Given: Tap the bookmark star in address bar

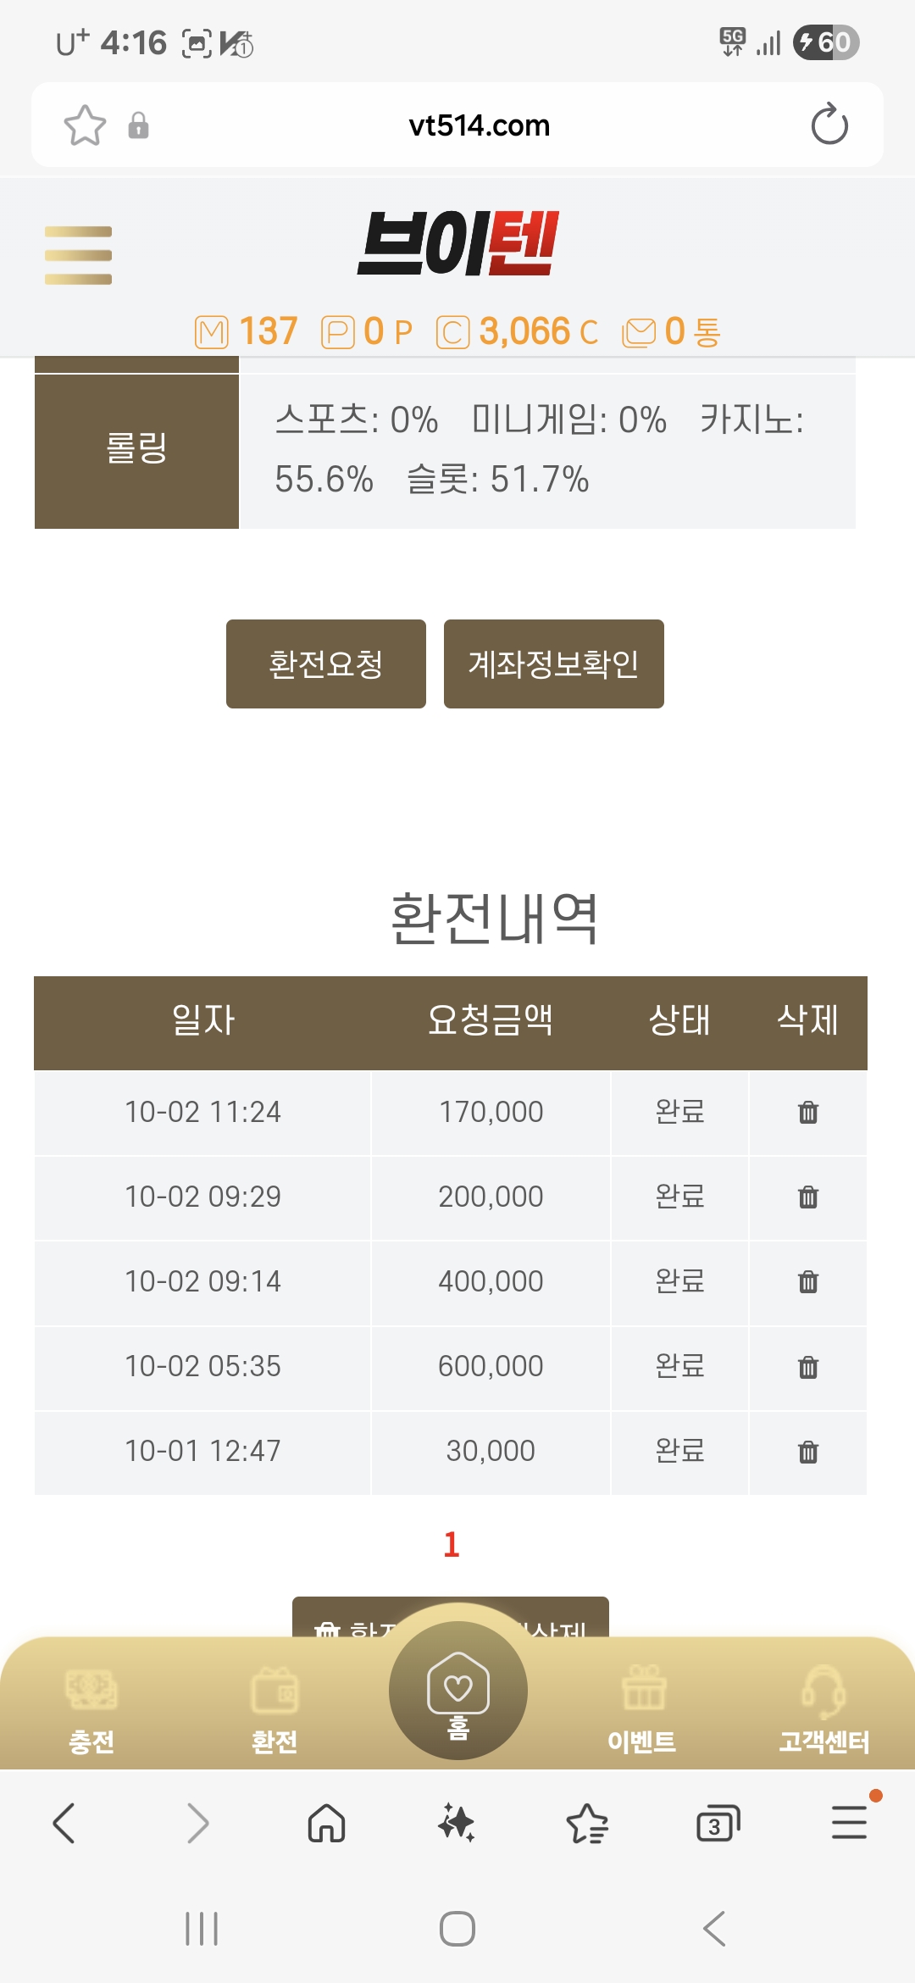Looking at the screenshot, I should click(85, 125).
